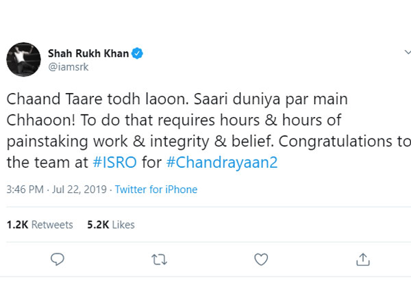Click the 'Chaand Taare todh laoon' tweet line
The height and width of the screenshot is (308, 411).
pyautogui.click(x=97, y=99)
